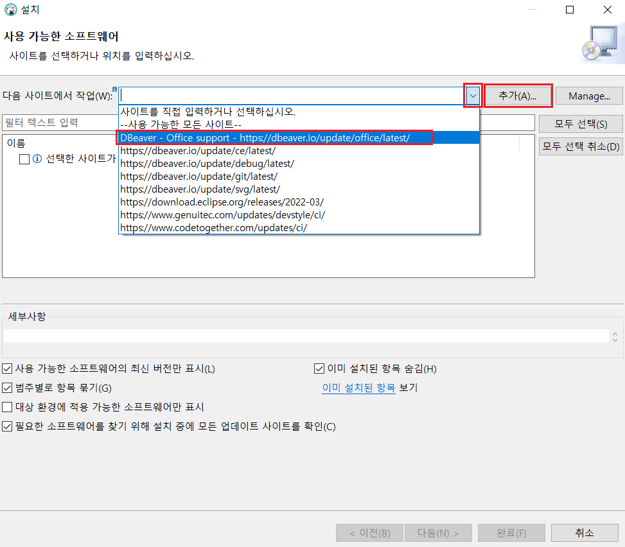The width and height of the screenshot is (625, 547).
Task: Choose dbeaver.io/update/ce/latest site
Action: click(198, 151)
